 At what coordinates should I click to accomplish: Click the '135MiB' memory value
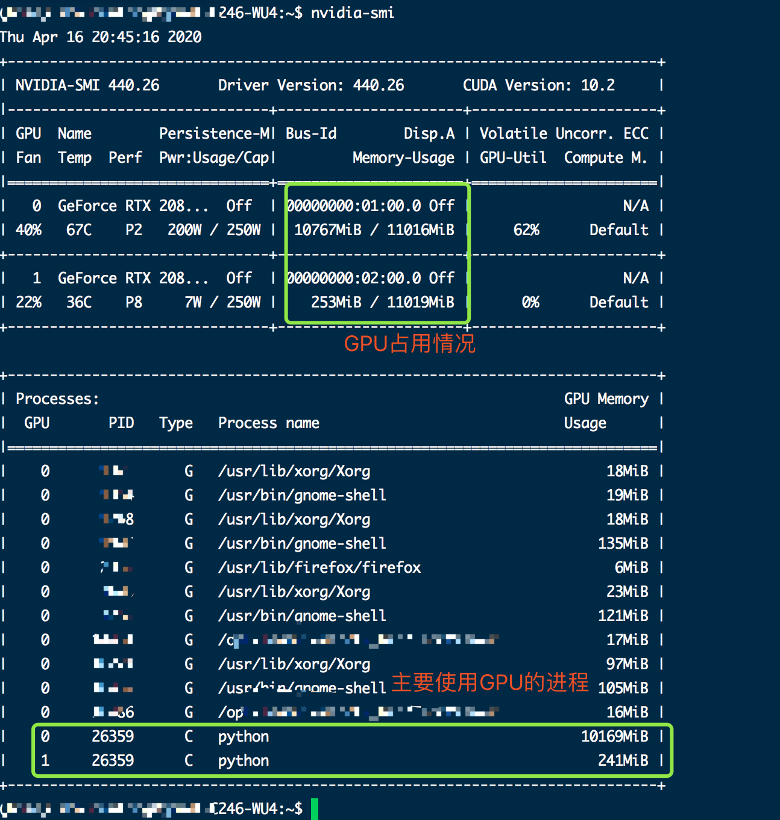tap(623, 543)
